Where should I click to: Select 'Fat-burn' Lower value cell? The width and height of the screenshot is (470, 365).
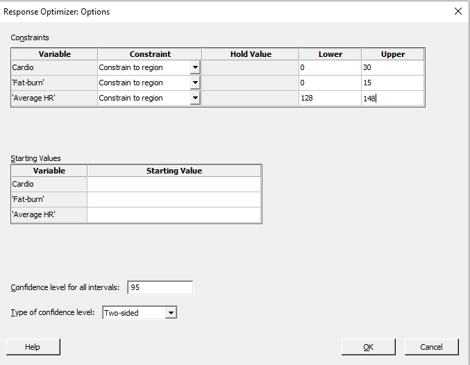pos(330,83)
